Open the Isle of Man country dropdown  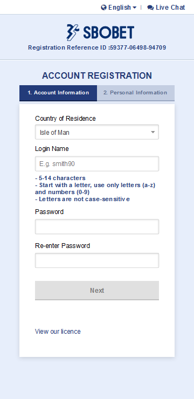pos(97,132)
